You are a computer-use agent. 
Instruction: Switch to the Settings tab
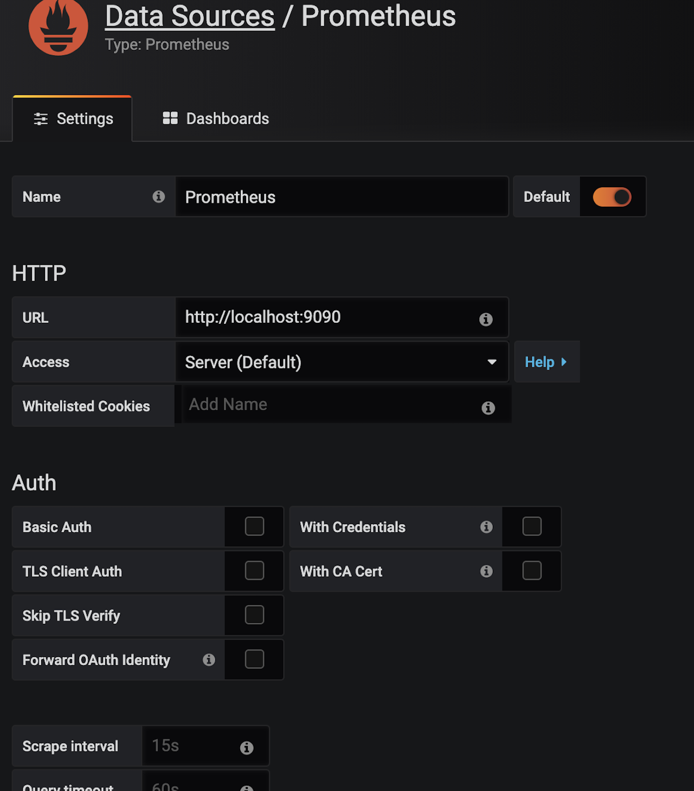tap(73, 118)
